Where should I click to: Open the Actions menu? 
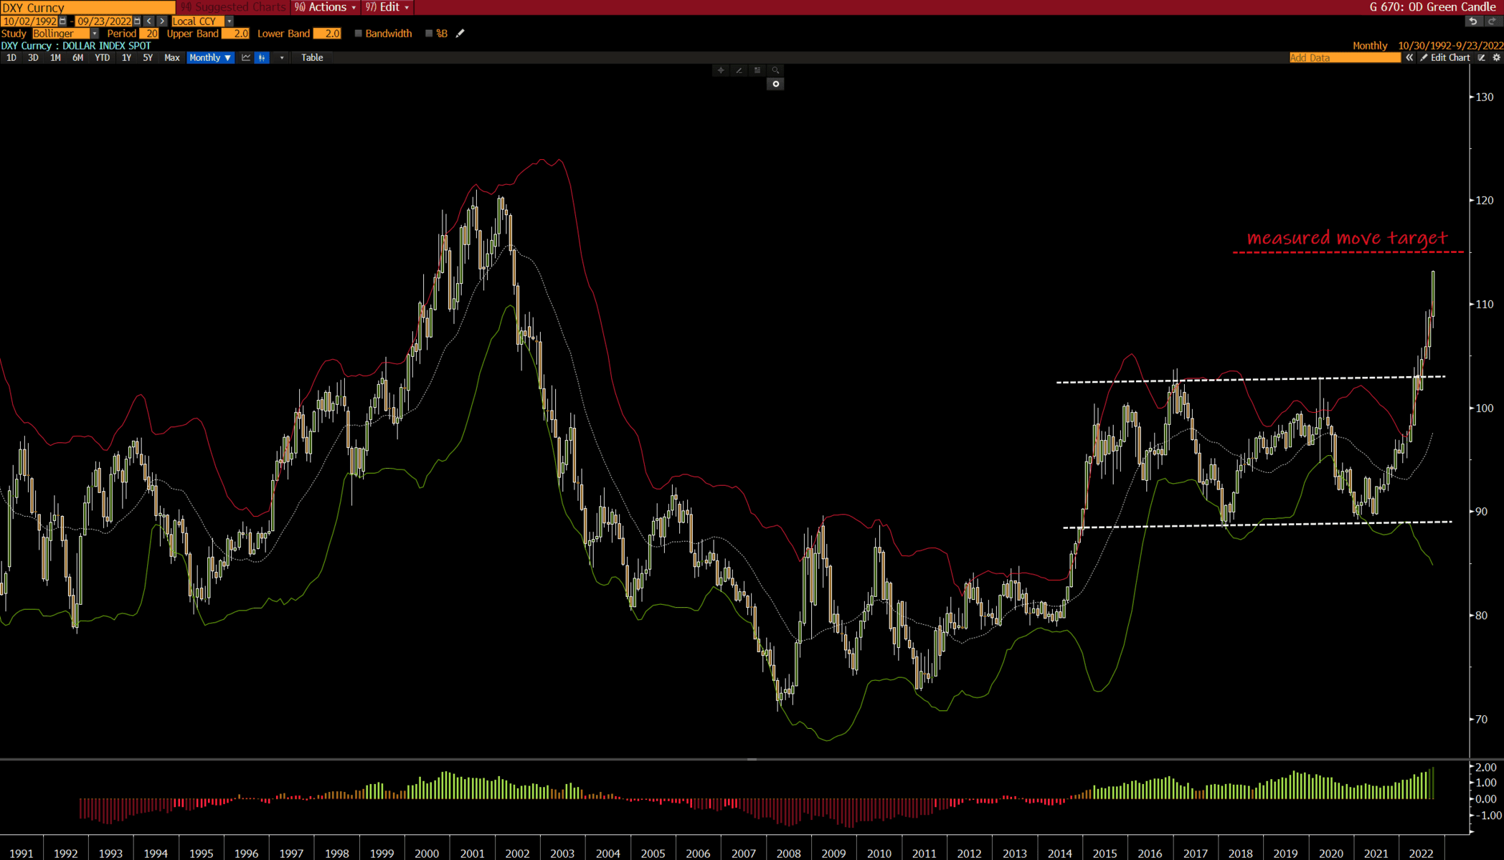[x=325, y=7]
